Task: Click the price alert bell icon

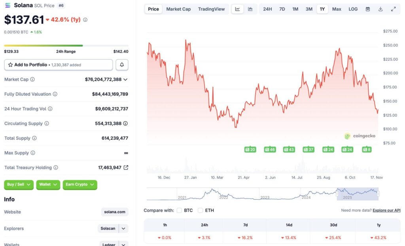Action: 121,65
